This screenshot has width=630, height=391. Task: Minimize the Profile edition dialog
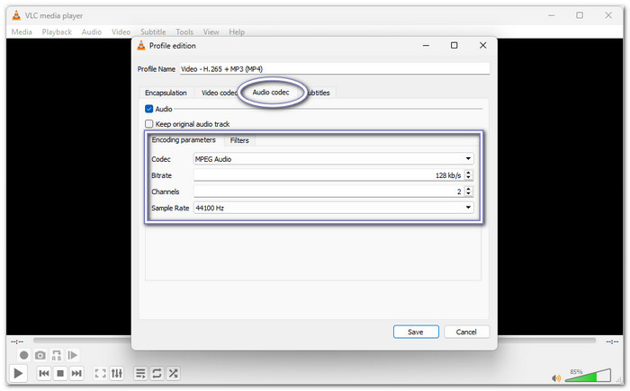[426, 45]
